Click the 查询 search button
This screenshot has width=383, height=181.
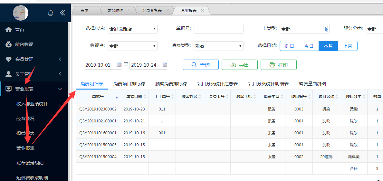pyautogui.click(x=201, y=65)
